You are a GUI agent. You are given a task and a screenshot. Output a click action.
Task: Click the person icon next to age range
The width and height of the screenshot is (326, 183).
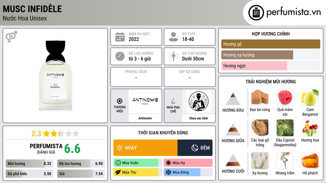[174, 37]
